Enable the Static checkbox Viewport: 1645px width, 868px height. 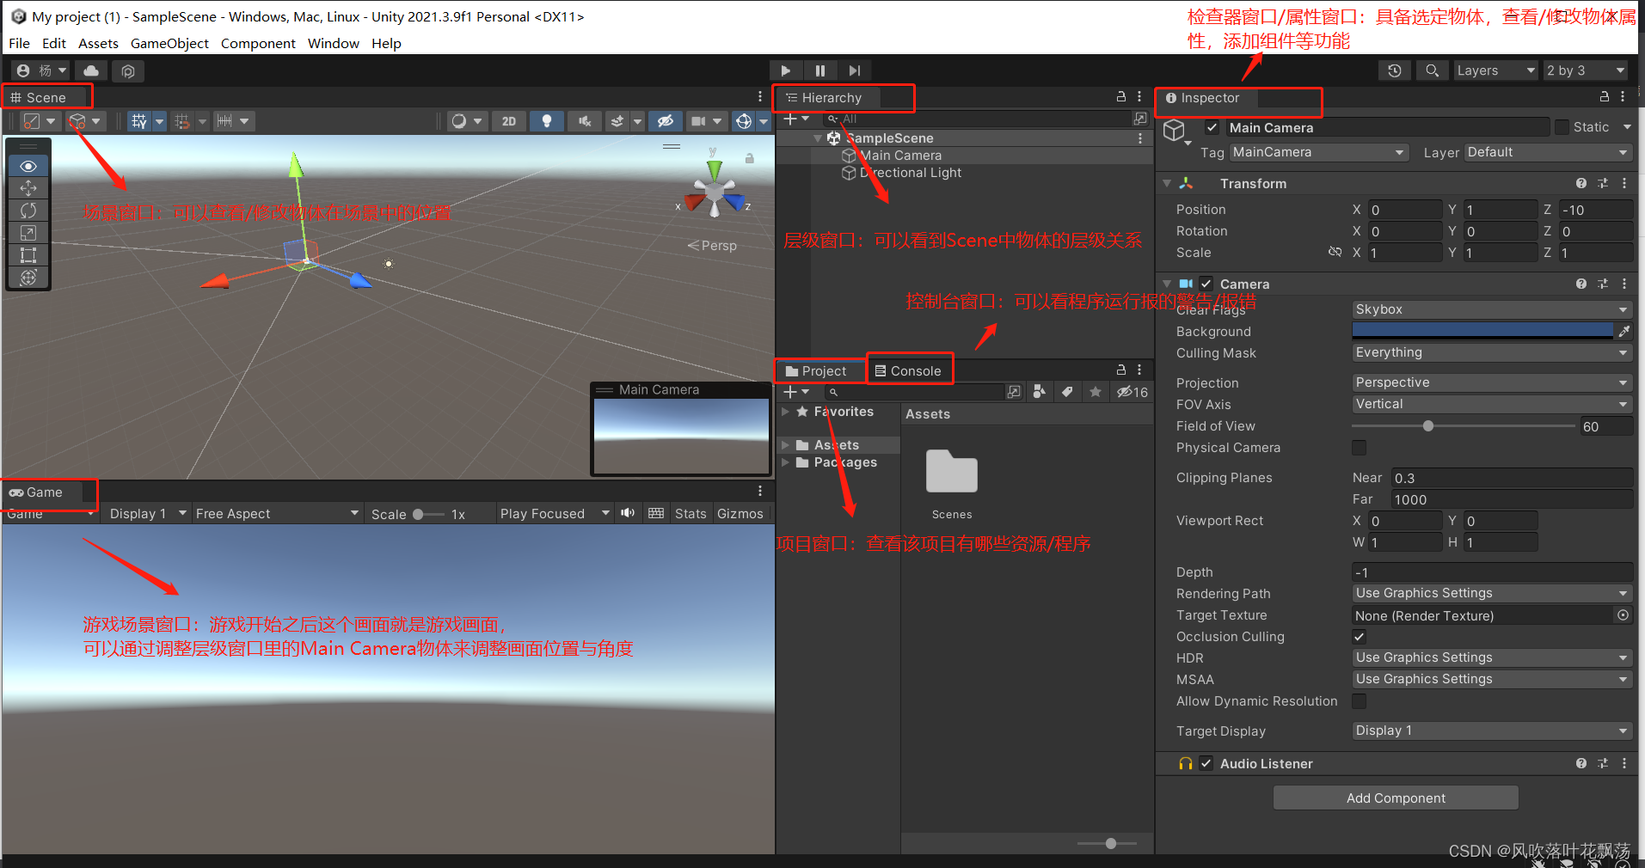click(x=1562, y=127)
